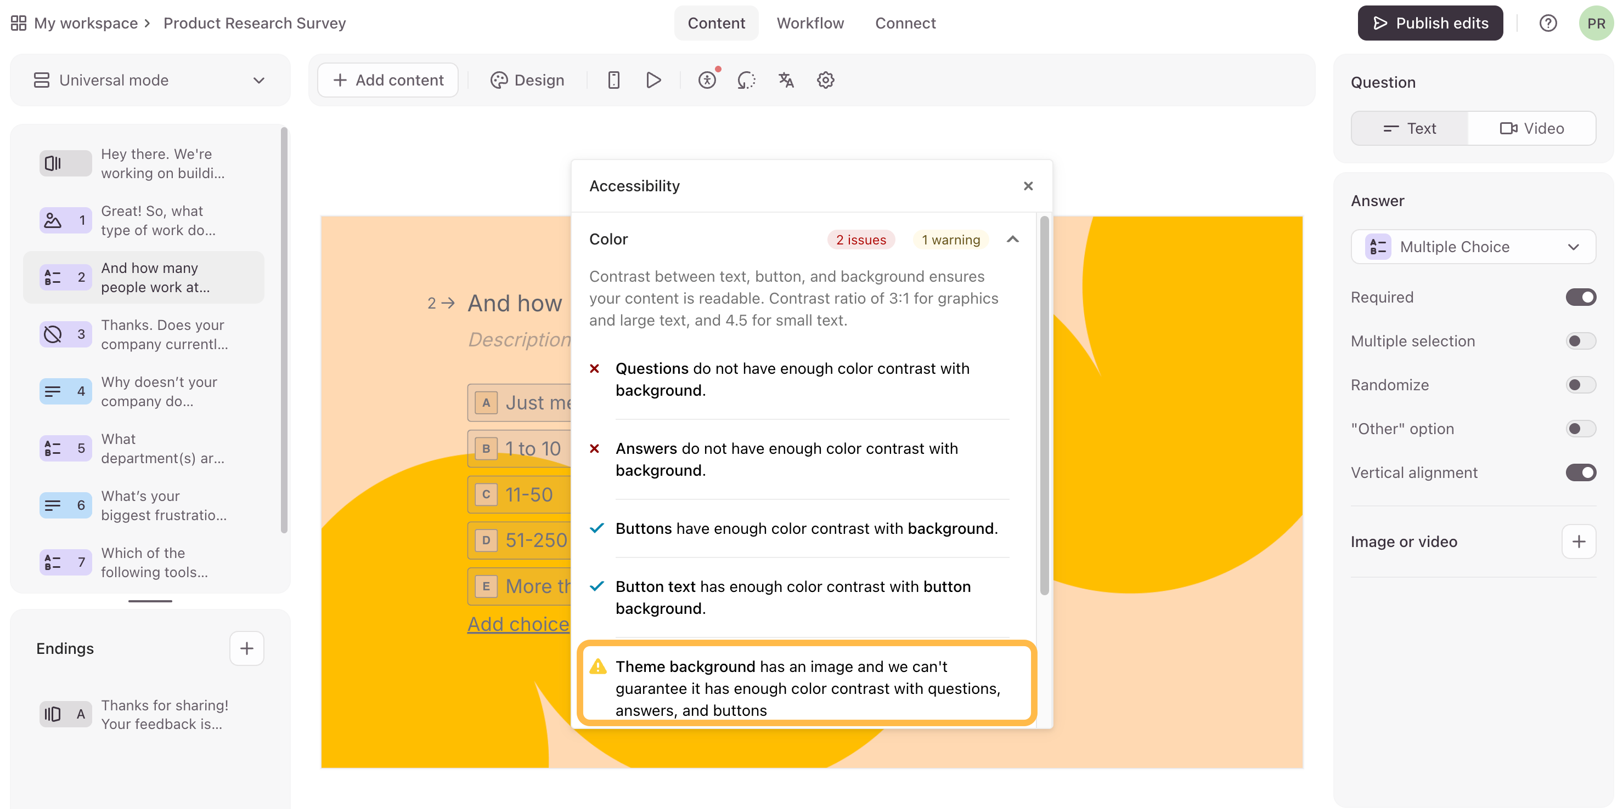Click the Add content button
1623x809 pixels.
(x=387, y=80)
